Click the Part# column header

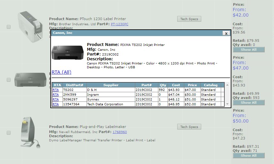(146, 85)
